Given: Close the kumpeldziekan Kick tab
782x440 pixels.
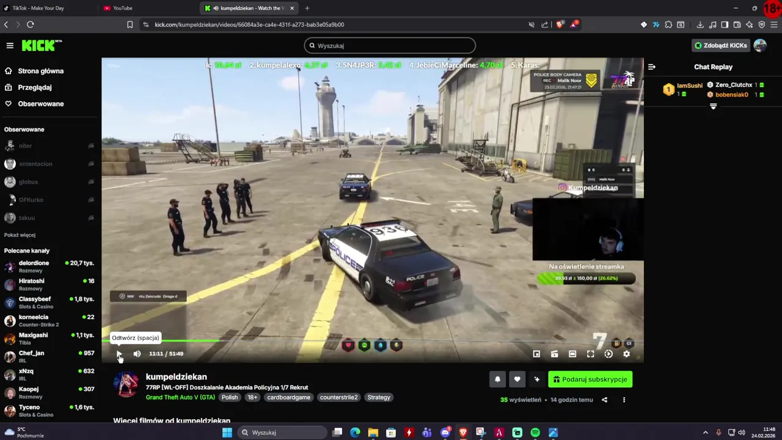Looking at the screenshot, I should click(292, 8).
